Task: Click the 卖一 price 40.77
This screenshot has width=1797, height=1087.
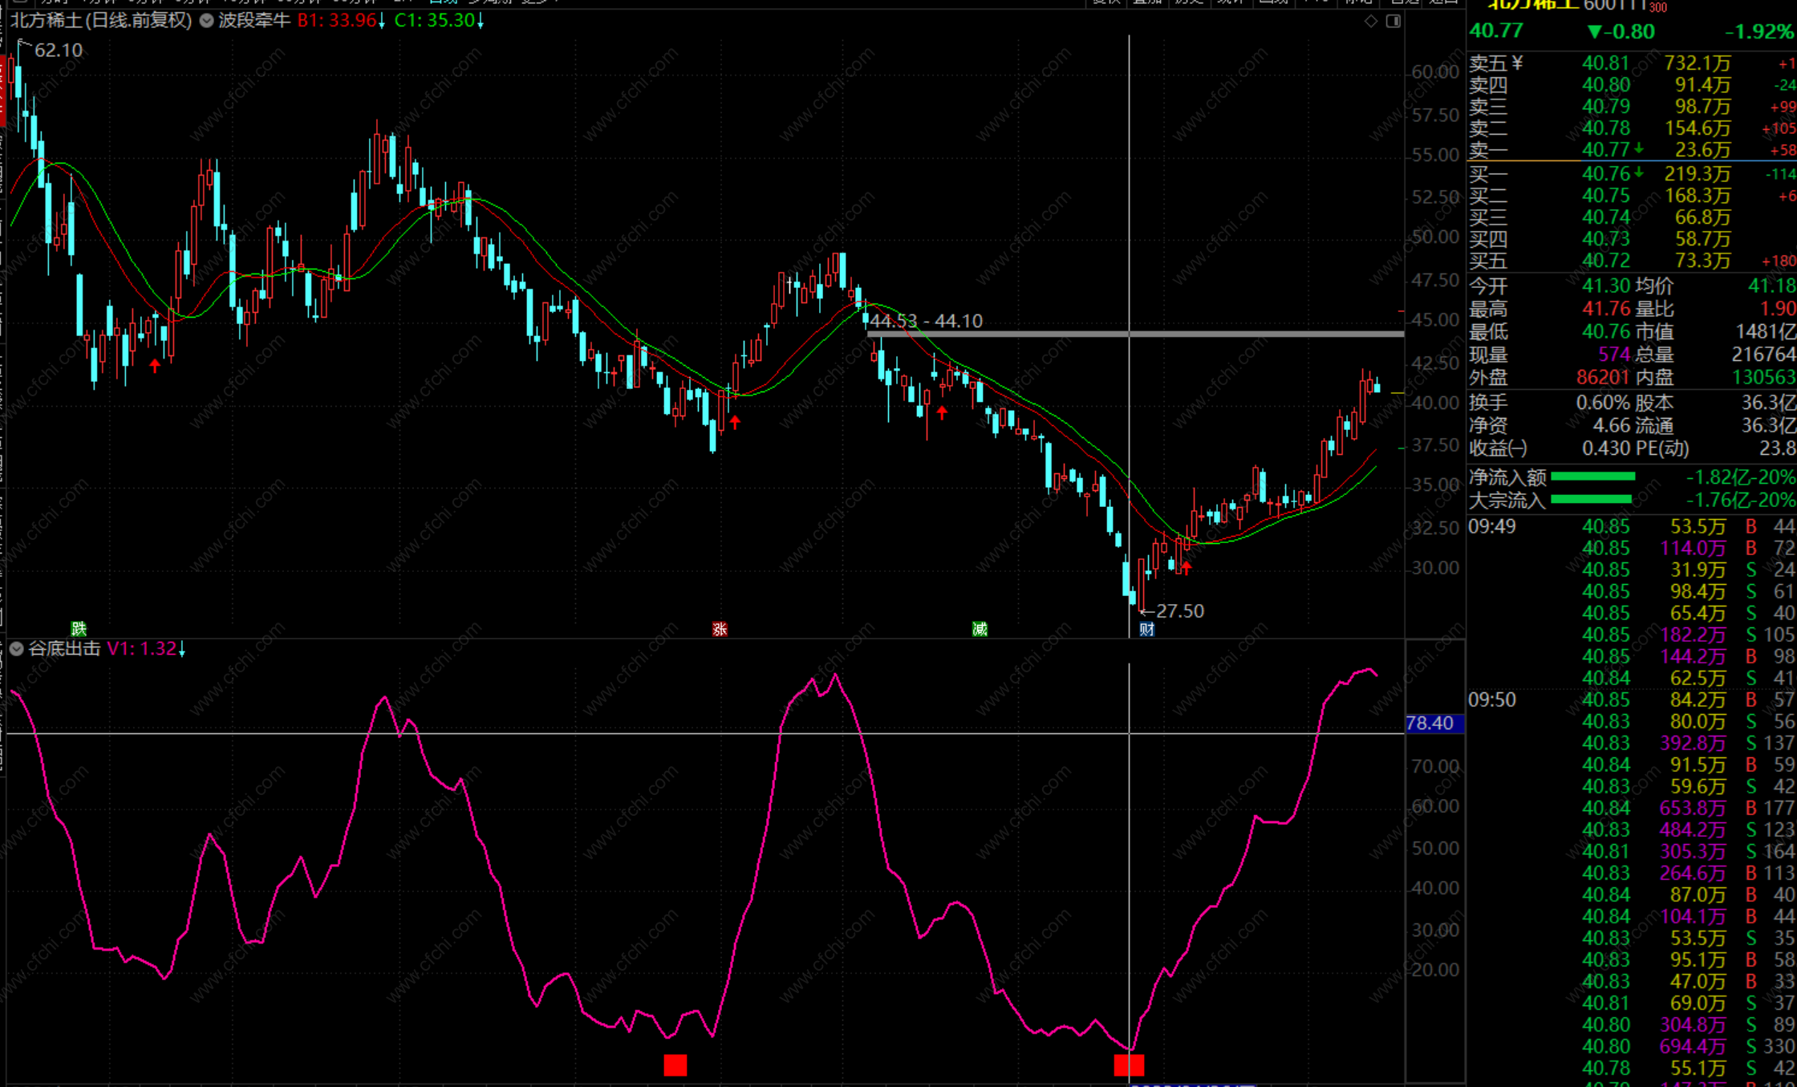Action: click(x=1605, y=150)
